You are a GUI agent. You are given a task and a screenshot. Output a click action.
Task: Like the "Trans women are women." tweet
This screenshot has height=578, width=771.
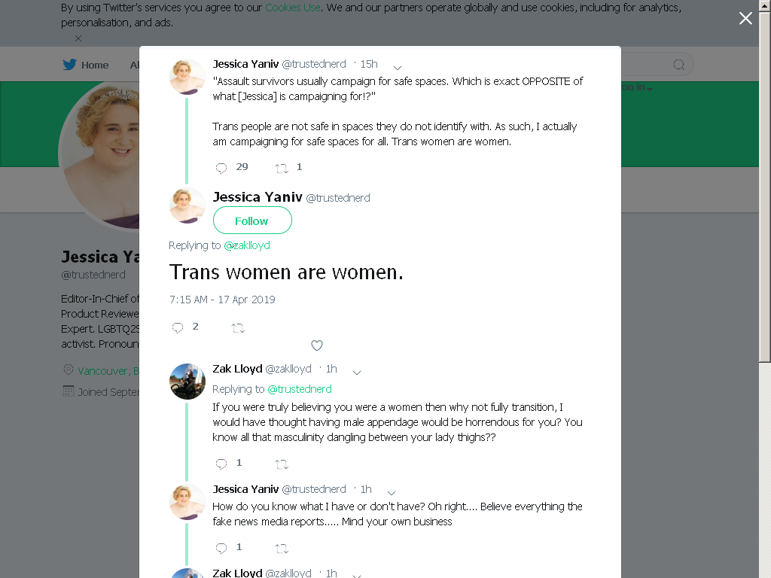tap(317, 345)
